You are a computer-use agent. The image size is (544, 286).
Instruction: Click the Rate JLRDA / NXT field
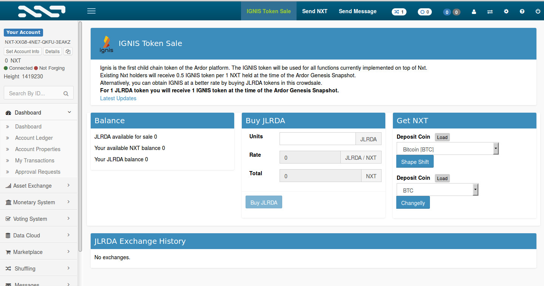coord(310,157)
